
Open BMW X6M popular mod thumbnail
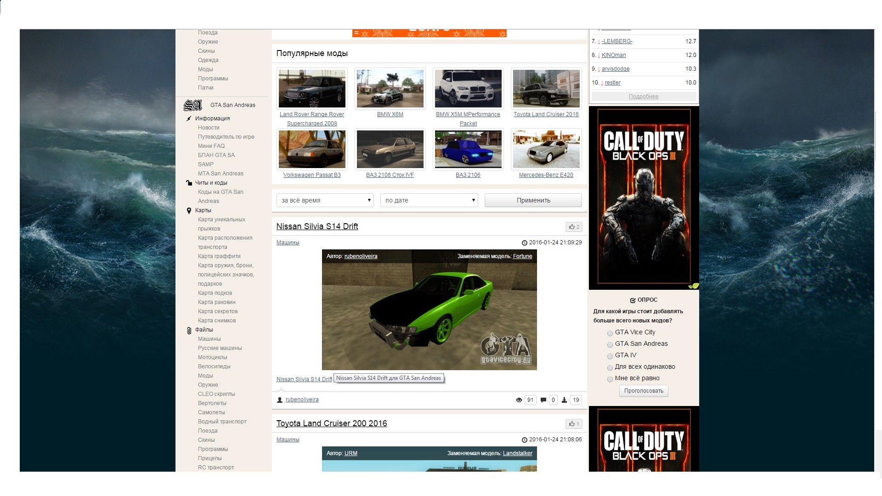pos(390,89)
